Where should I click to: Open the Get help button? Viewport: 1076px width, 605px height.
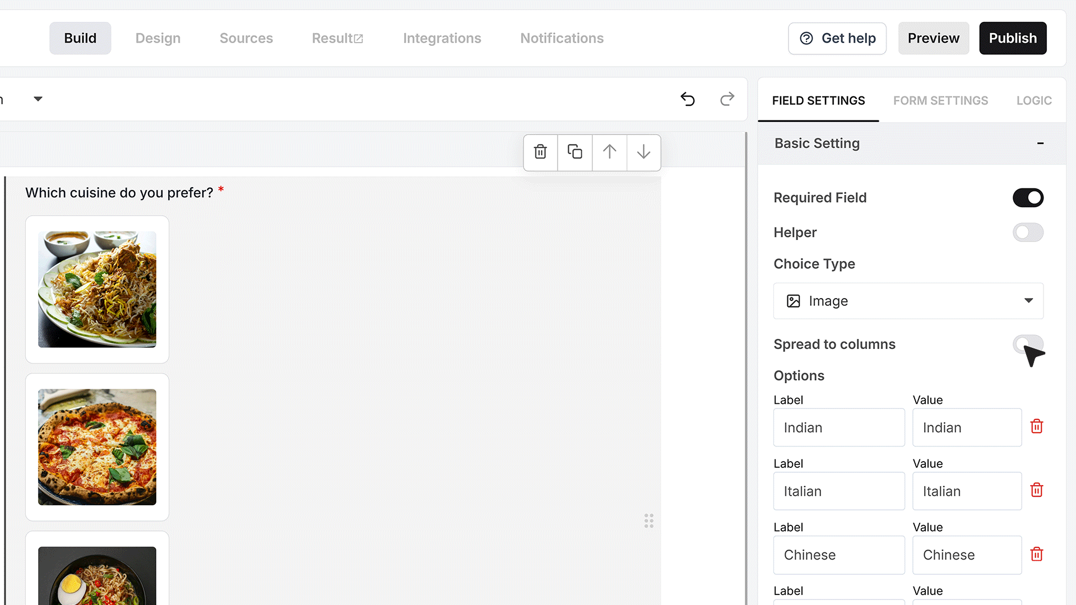pos(837,38)
